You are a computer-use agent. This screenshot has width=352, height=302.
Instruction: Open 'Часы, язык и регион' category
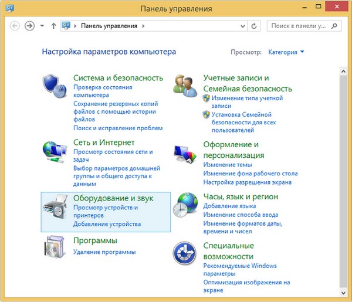click(x=241, y=196)
